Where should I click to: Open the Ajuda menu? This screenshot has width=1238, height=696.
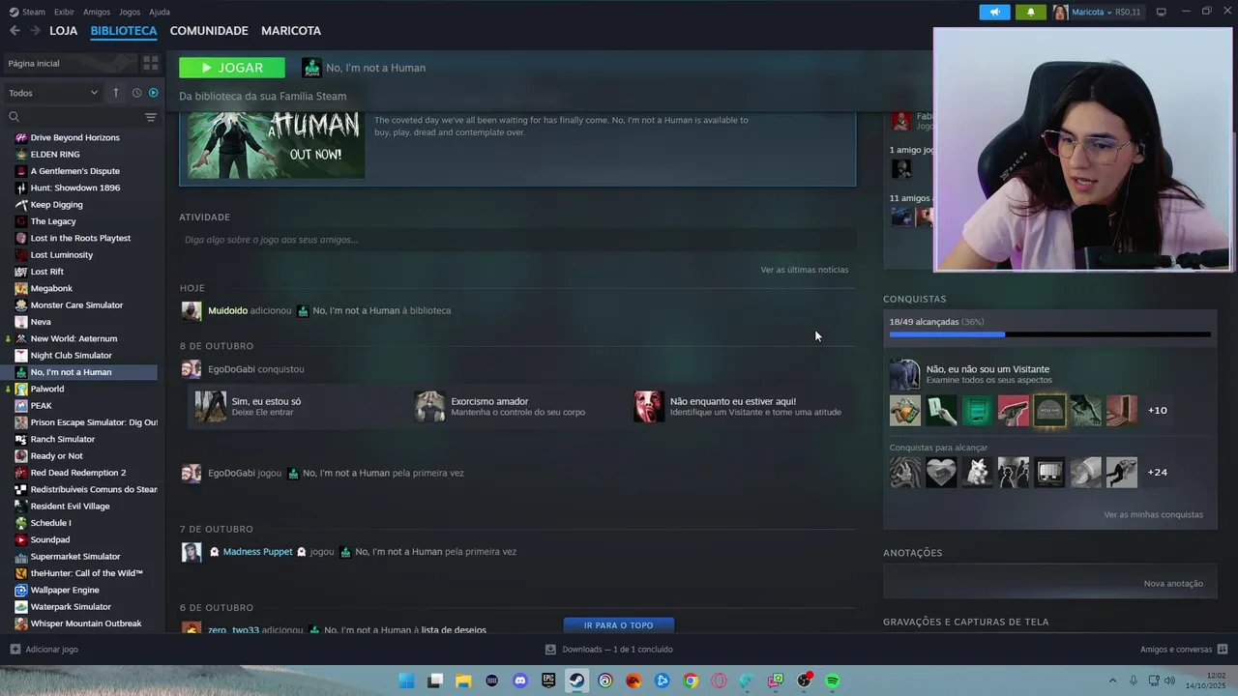click(160, 12)
